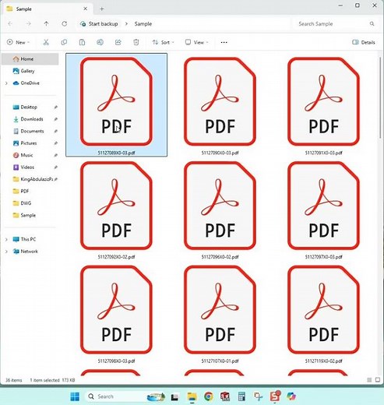Image resolution: width=384 pixels, height=405 pixels.
Task: Click file name 51127098X0-03.pdf
Action: tap(116, 361)
